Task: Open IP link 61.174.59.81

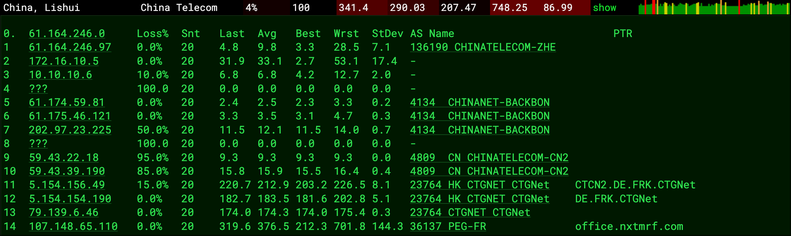Action: pyautogui.click(x=67, y=102)
